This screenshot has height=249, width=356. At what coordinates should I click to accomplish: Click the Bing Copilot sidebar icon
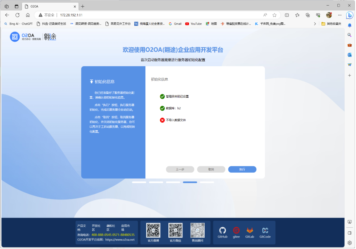click(349, 15)
